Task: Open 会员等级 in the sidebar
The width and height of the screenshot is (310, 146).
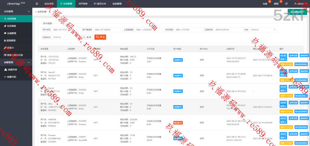Action: point(12,26)
